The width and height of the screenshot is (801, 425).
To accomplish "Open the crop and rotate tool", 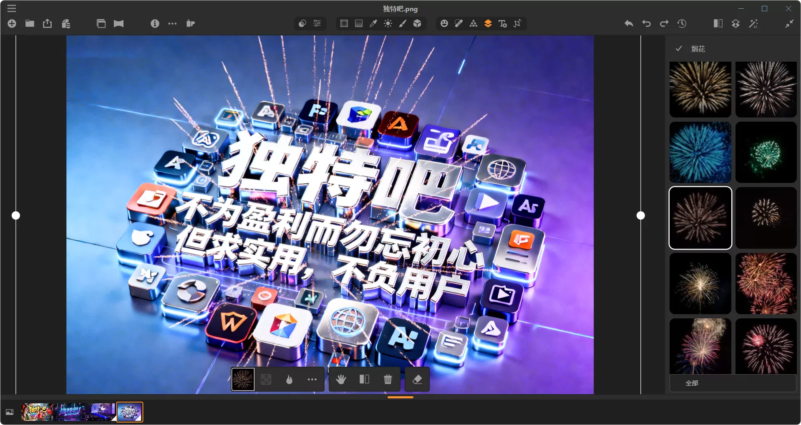I will click(517, 24).
